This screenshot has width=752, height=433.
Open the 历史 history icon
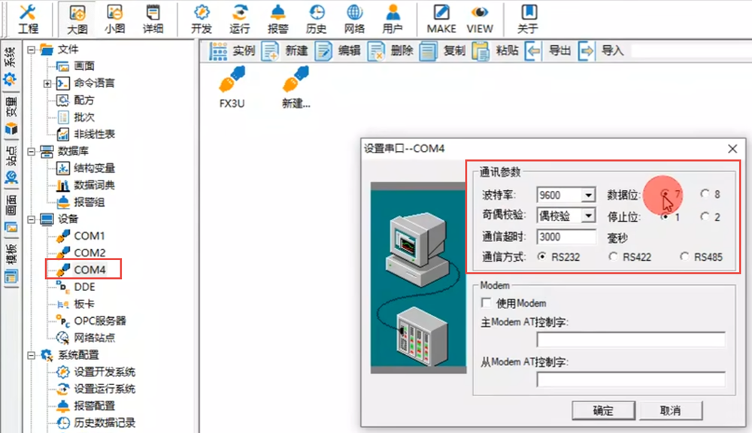coord(316,20)
